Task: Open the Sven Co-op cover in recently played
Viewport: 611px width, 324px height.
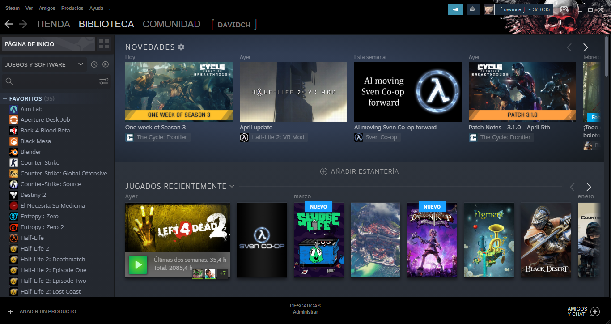Action: click(x=262, y=240)
